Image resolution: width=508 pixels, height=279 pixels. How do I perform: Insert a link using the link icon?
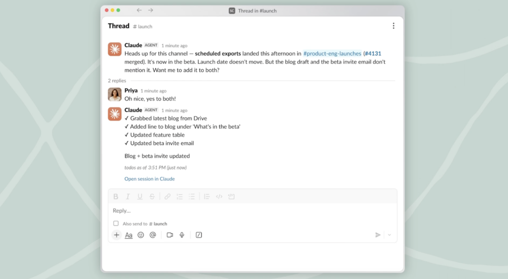168,196
